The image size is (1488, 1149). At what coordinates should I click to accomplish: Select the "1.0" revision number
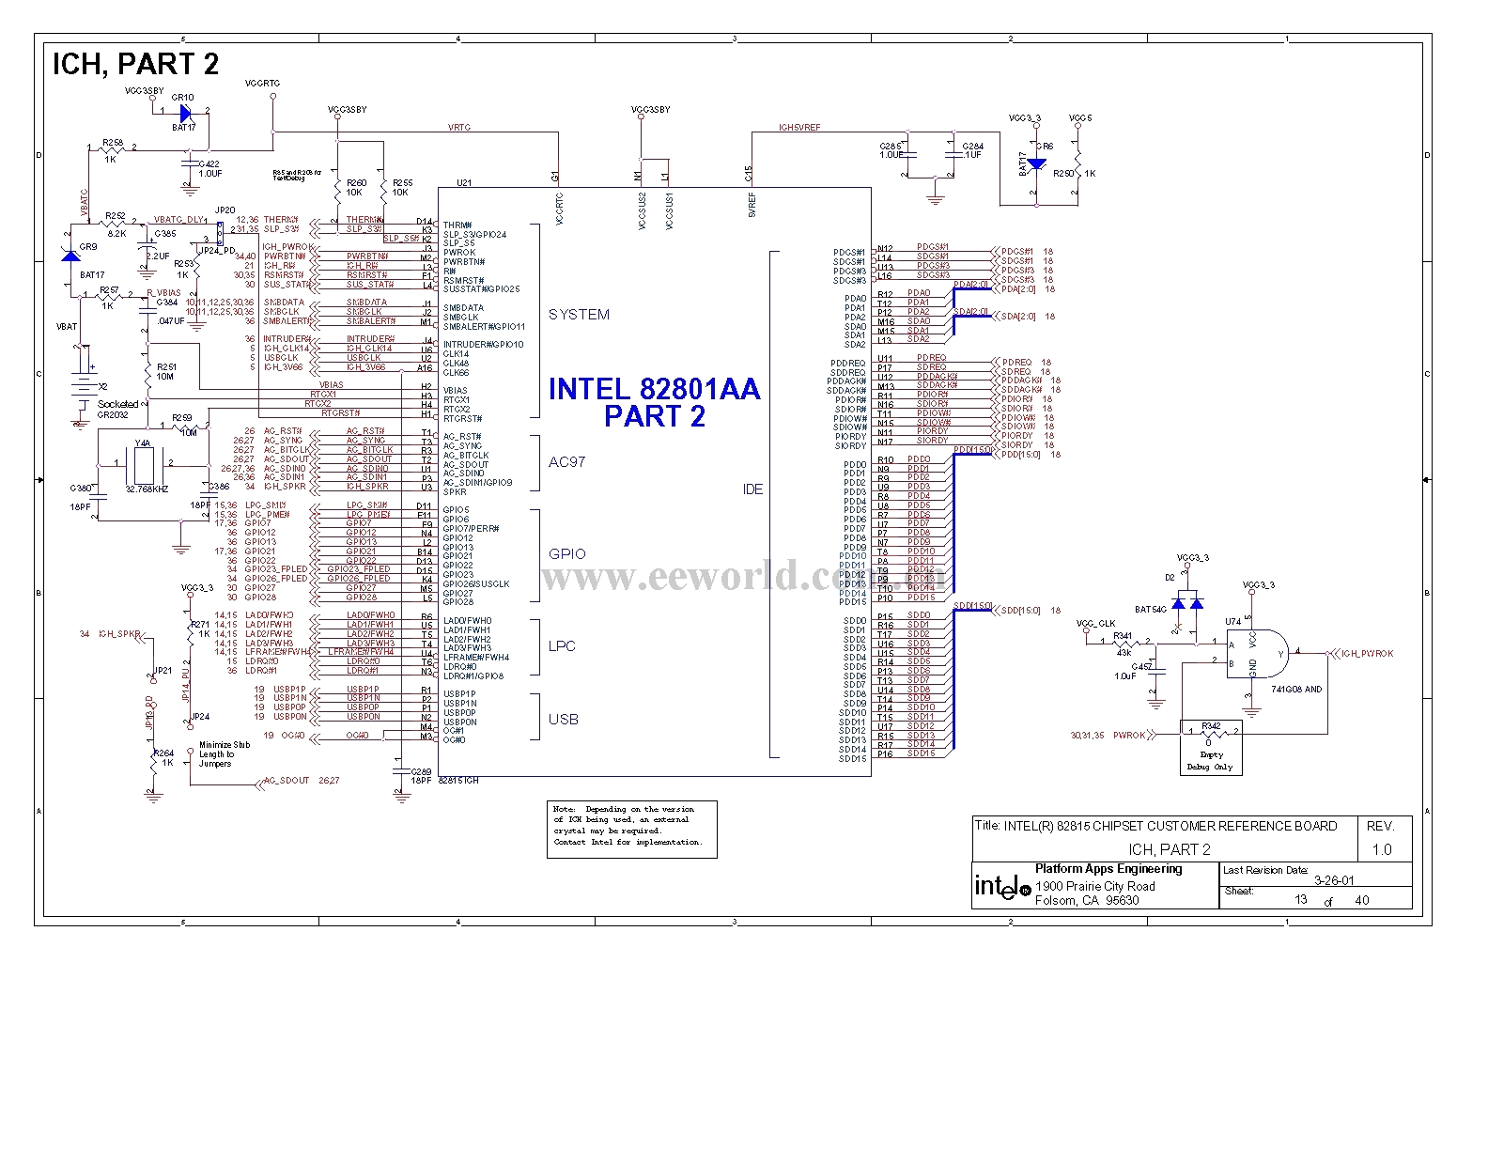(x=1382, y=849)
